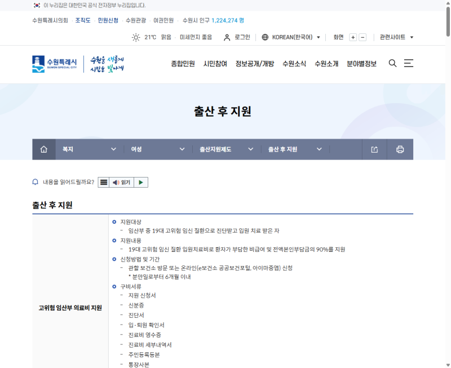Follow the 수원관광 link

[136, 20]
